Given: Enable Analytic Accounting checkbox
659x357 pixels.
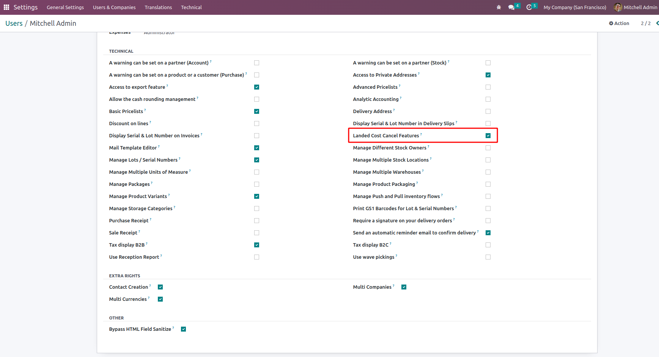Looking at the screenshot, I should tap(488, 99).
